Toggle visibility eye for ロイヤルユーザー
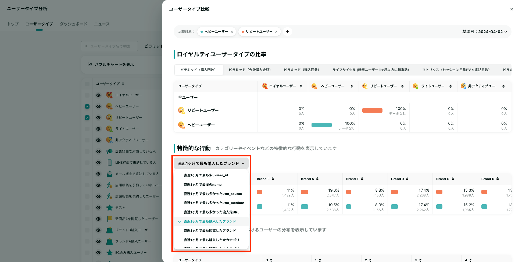Screen dimensions: 522x262 coord(98,95)
